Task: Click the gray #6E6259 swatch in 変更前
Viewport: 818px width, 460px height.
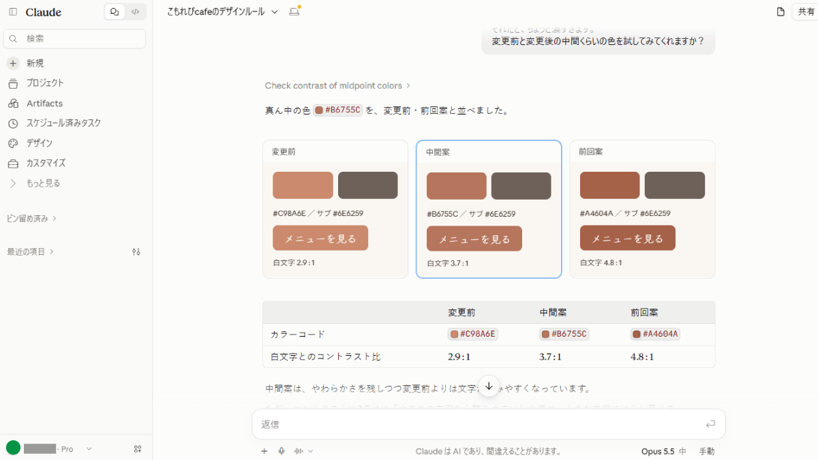Action: 368,185
